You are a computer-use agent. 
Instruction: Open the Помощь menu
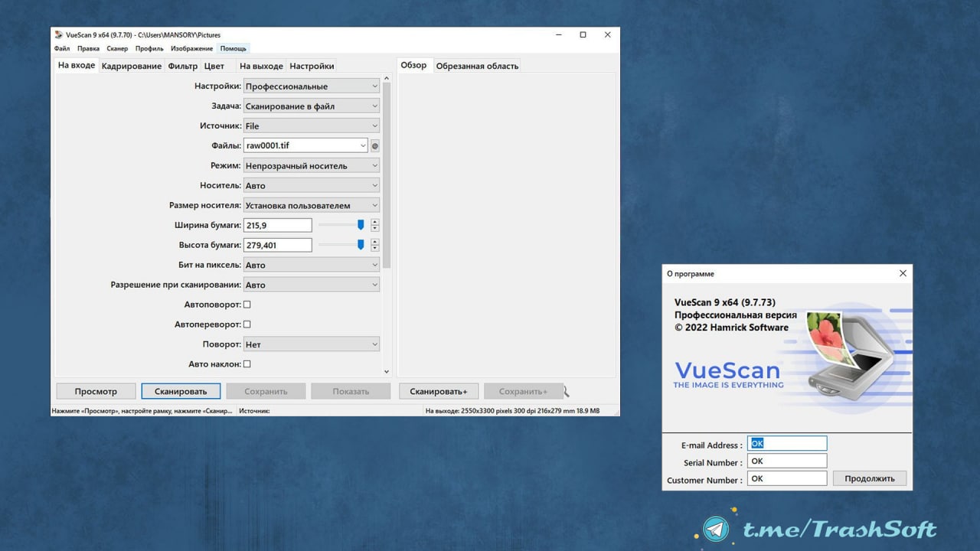(234, 49)
